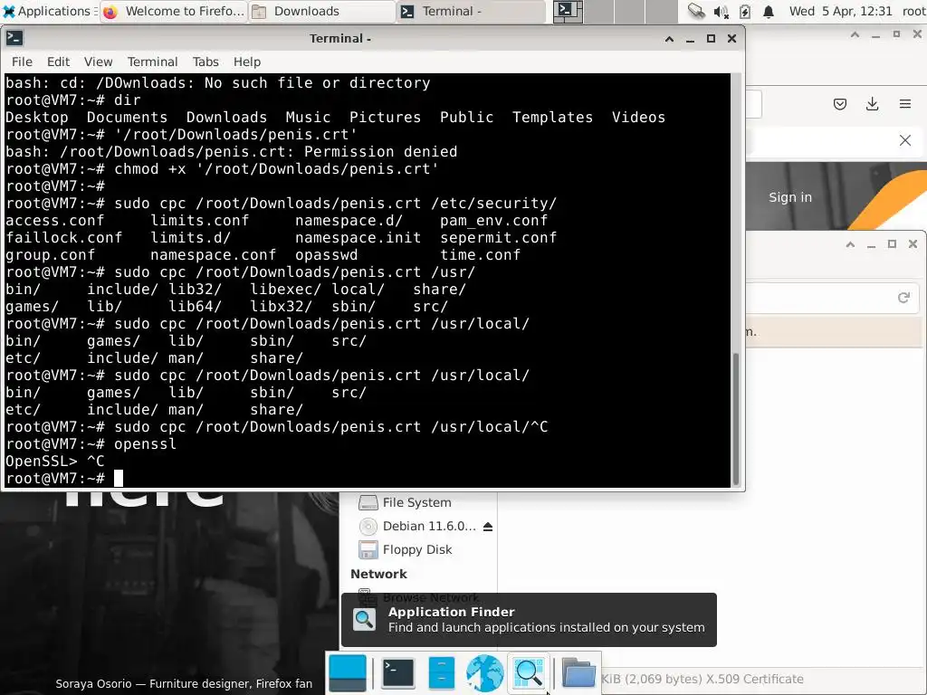This screenshot has height=695, width=927.
Task: Click first workspace in workspace switcher
Action: 569,11
